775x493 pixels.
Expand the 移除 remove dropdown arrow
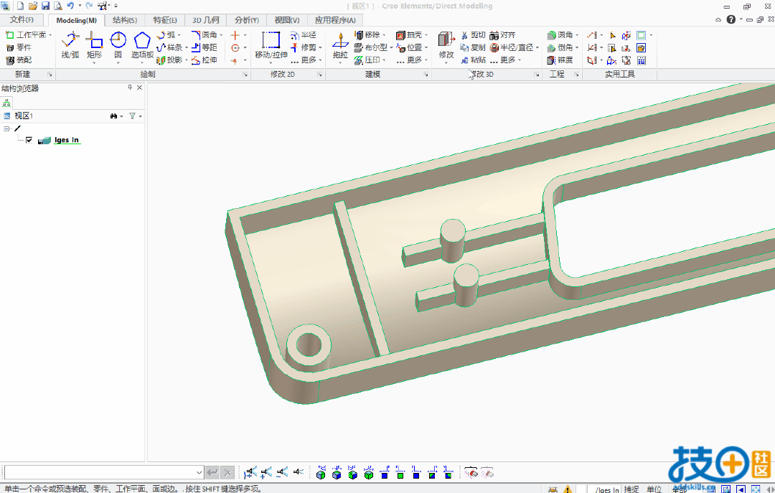coord(384,35)
